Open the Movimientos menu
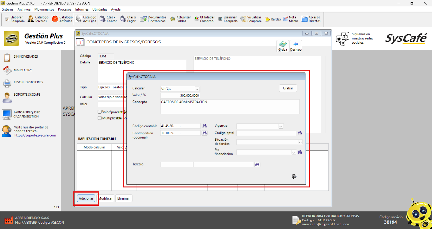432x229 pixels. (44, 9)
